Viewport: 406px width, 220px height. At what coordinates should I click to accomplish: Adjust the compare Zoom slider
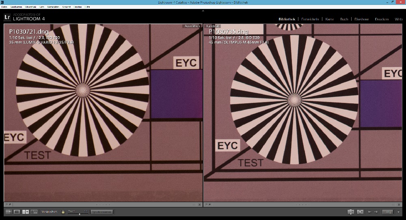click(x=80, y=214)
